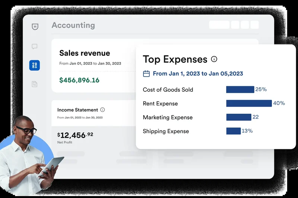Click the Rent Expense 40% bar
This screenshot has width=298, height=198.
click(249, 103)
